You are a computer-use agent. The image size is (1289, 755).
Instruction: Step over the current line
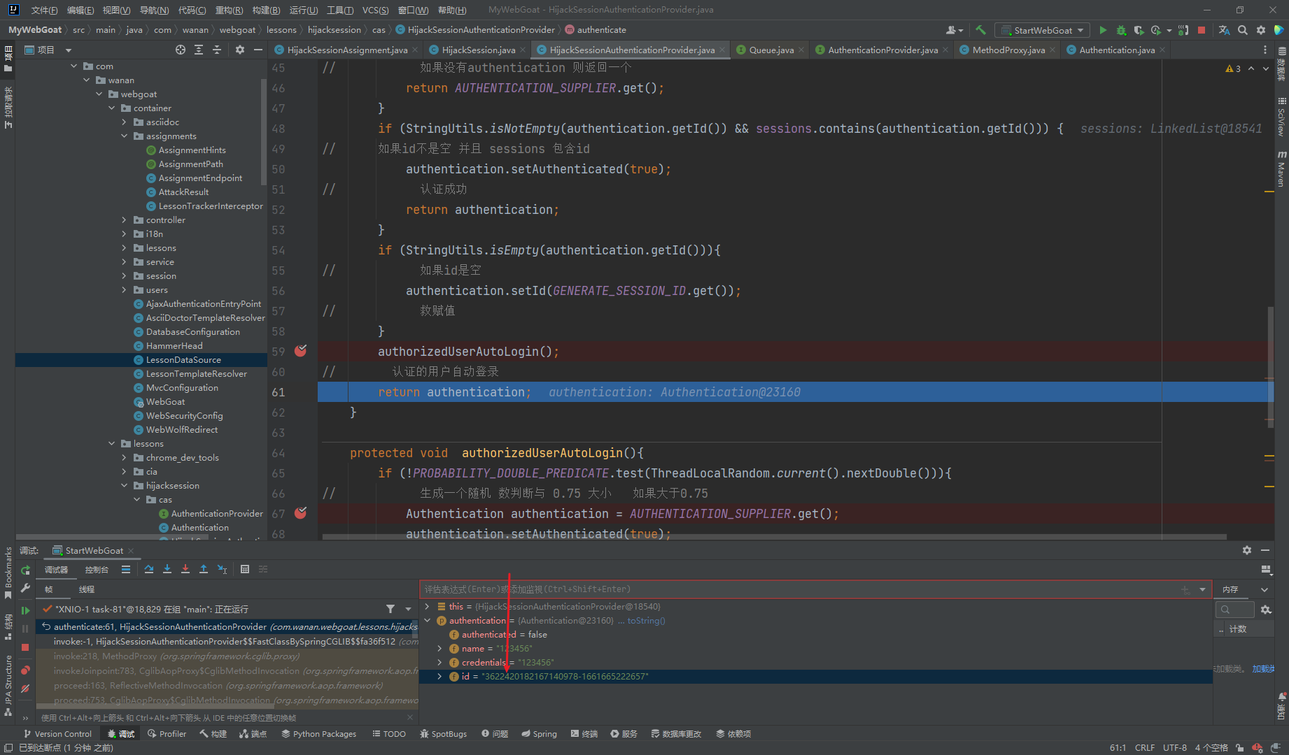(x=149, y=569)
